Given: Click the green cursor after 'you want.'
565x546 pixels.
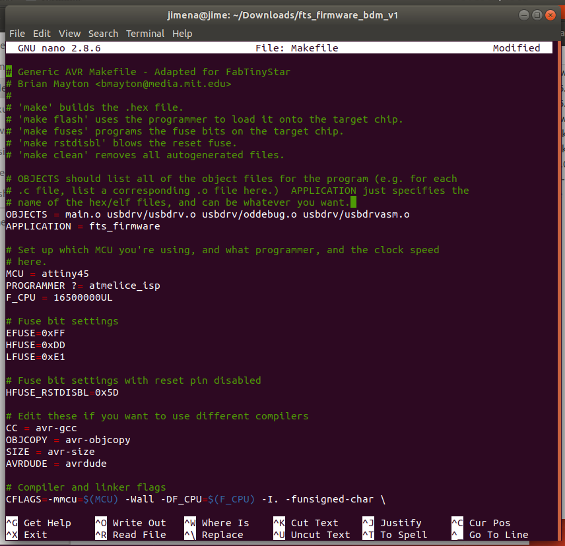Looking at the screenshot, I should [354, 202].
